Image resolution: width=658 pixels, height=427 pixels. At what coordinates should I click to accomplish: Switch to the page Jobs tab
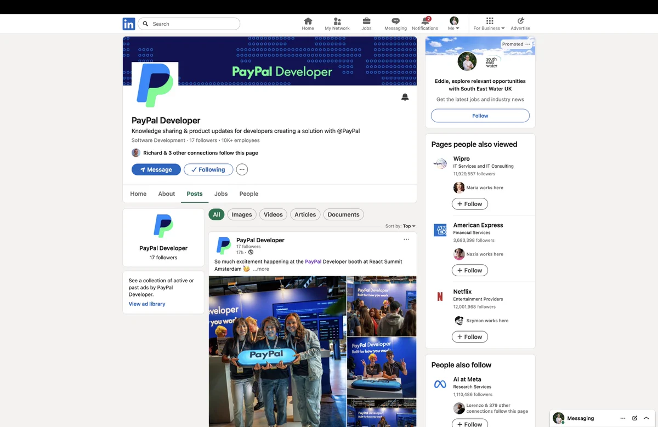click(x=221, y=193)
